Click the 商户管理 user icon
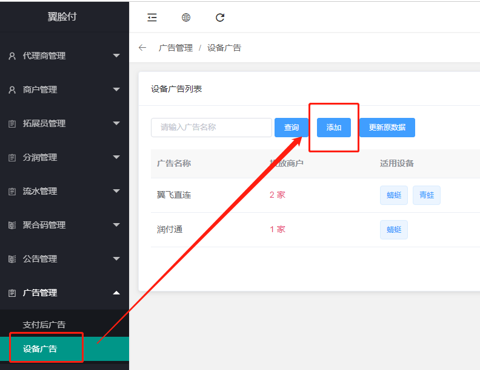Screen dimensions: 480x370 click(12, 89)
